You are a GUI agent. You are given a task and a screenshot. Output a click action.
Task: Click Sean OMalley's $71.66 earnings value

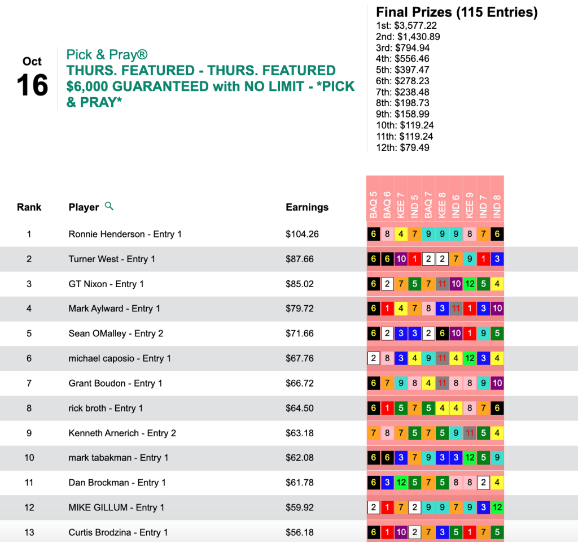tap(300, 333)
